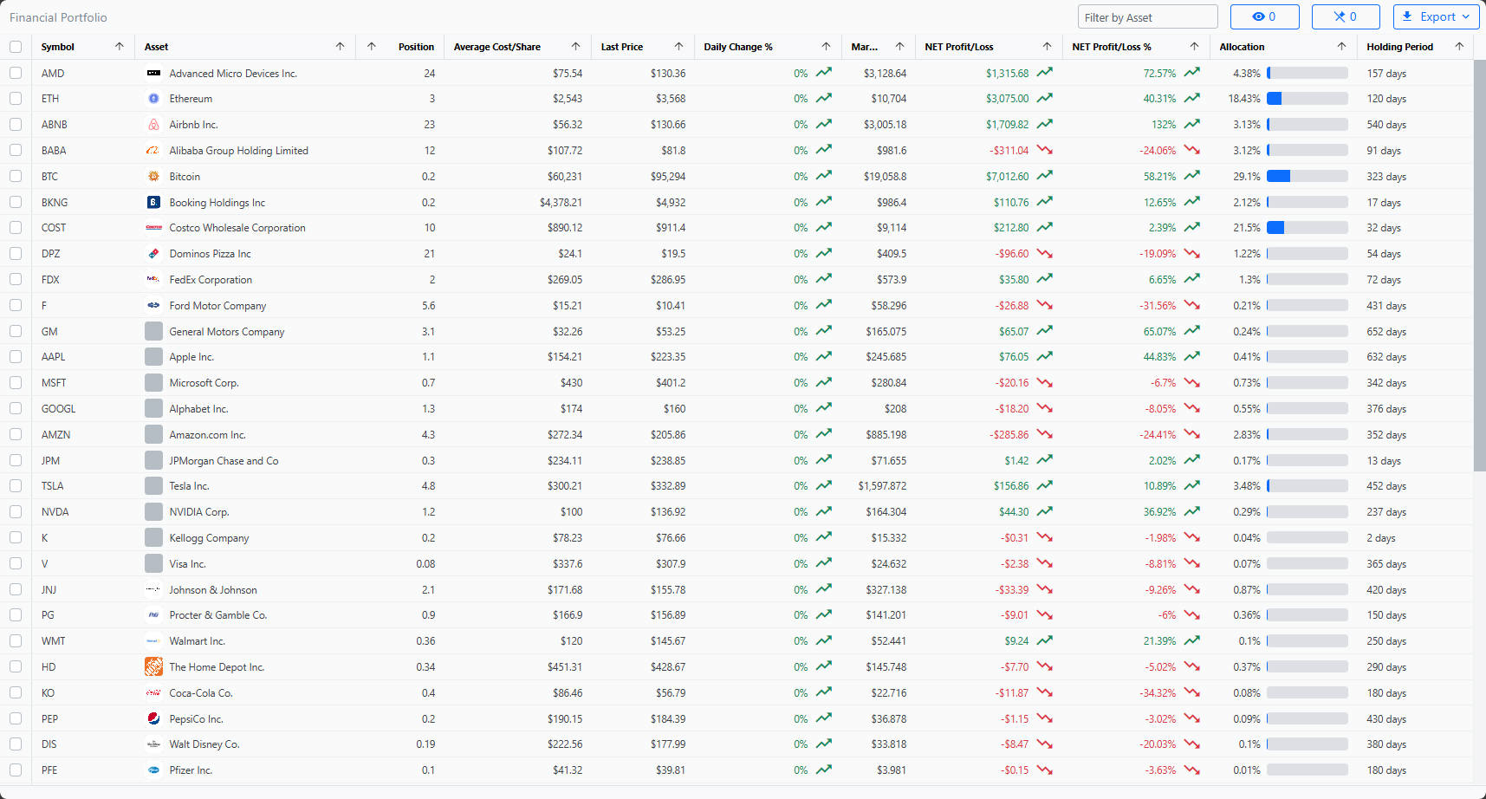This screenshot has width=1486, height=799.
Task: Click the Airbnb logo icon
Action: click(x=152, y=124)
